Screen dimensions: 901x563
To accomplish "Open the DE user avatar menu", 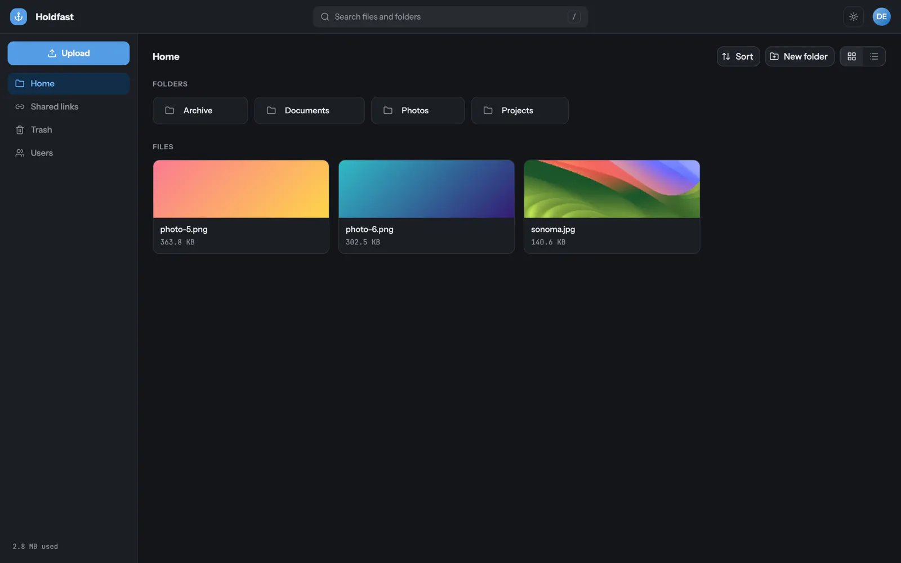I will coord(881,17).
